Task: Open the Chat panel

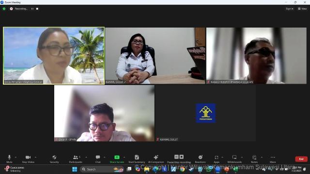Action: click(98, 159)
